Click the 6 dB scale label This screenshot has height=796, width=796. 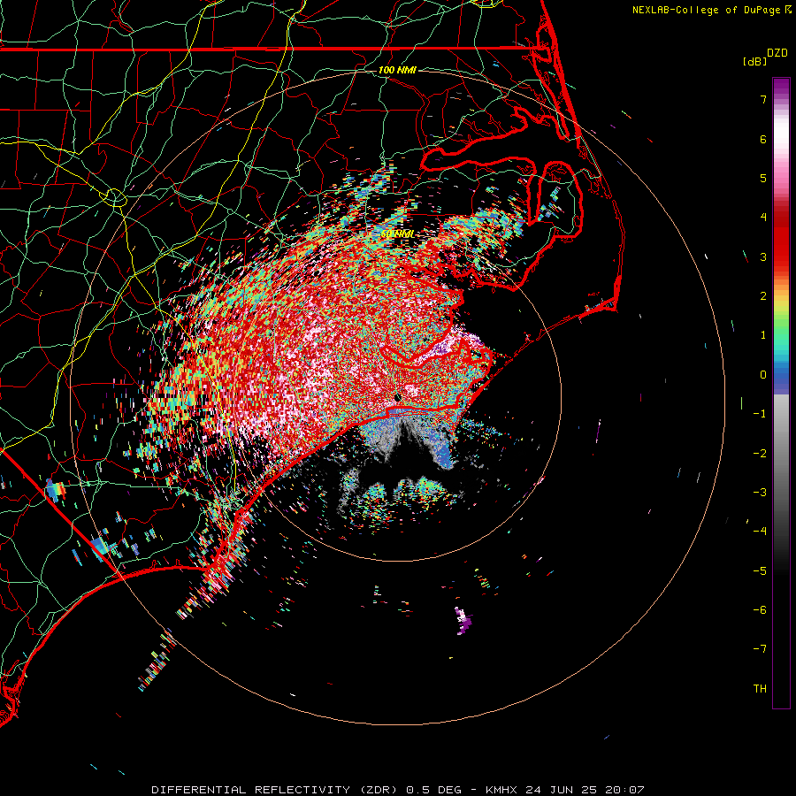[x=763, y=139]
